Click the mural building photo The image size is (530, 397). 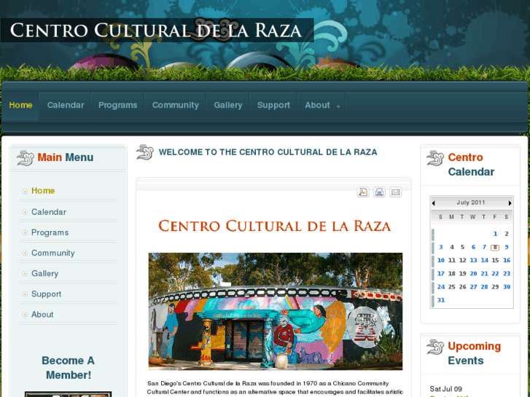(x=276, y=311)
